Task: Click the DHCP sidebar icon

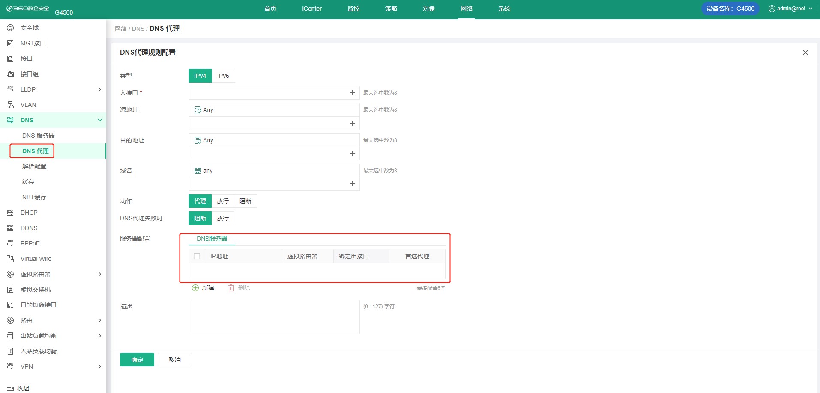Action: click(10, 213)
